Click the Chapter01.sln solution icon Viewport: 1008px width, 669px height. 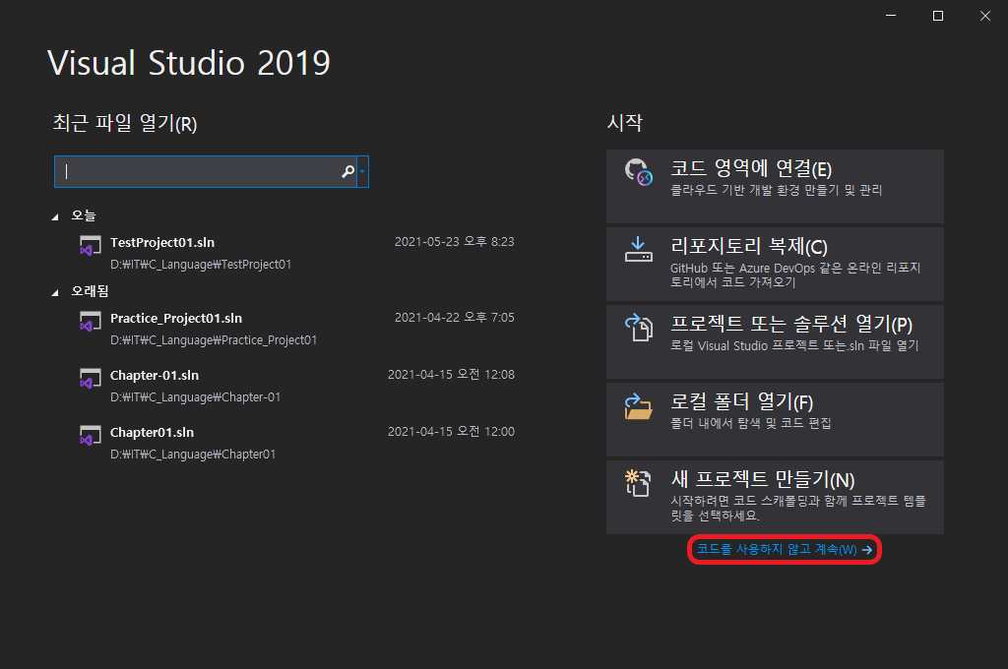[x=90, y=436]
